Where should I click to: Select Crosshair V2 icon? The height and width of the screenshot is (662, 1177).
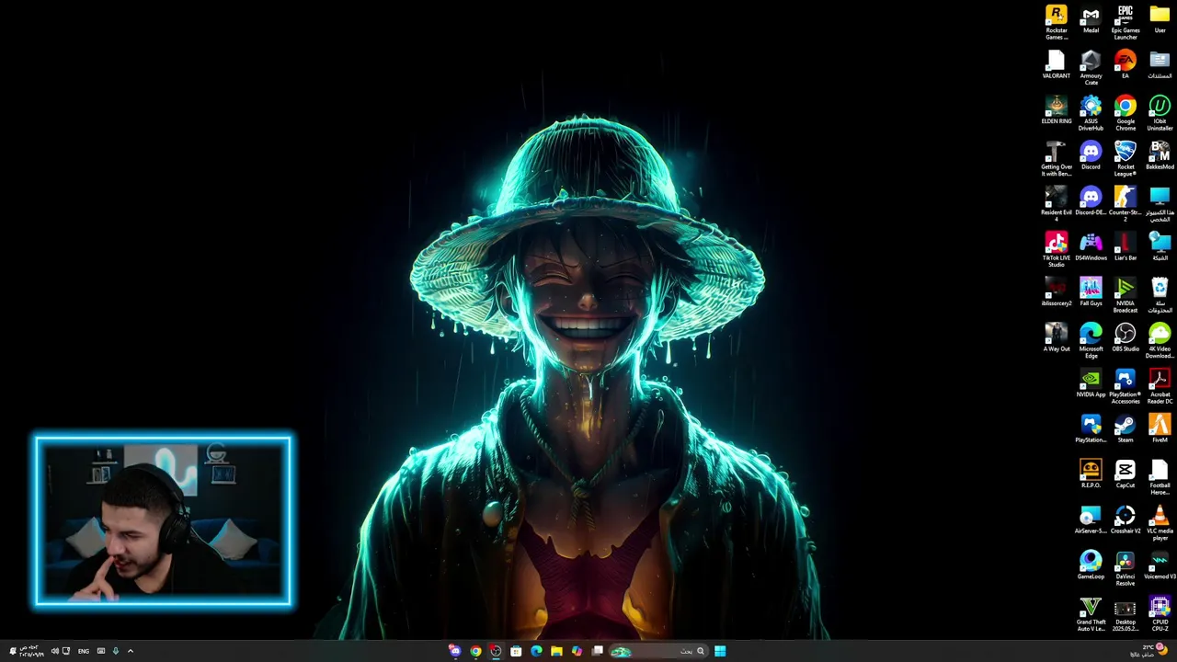click(1126, 519)
